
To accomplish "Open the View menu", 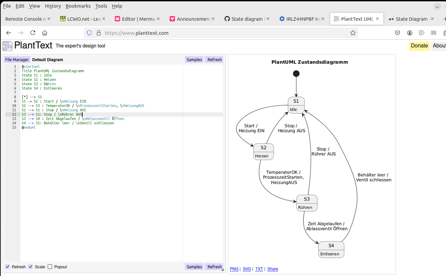I will coord(34,6).
